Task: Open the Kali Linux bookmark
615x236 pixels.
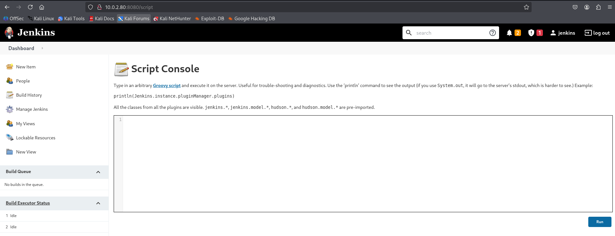Action: pos(41,19)
